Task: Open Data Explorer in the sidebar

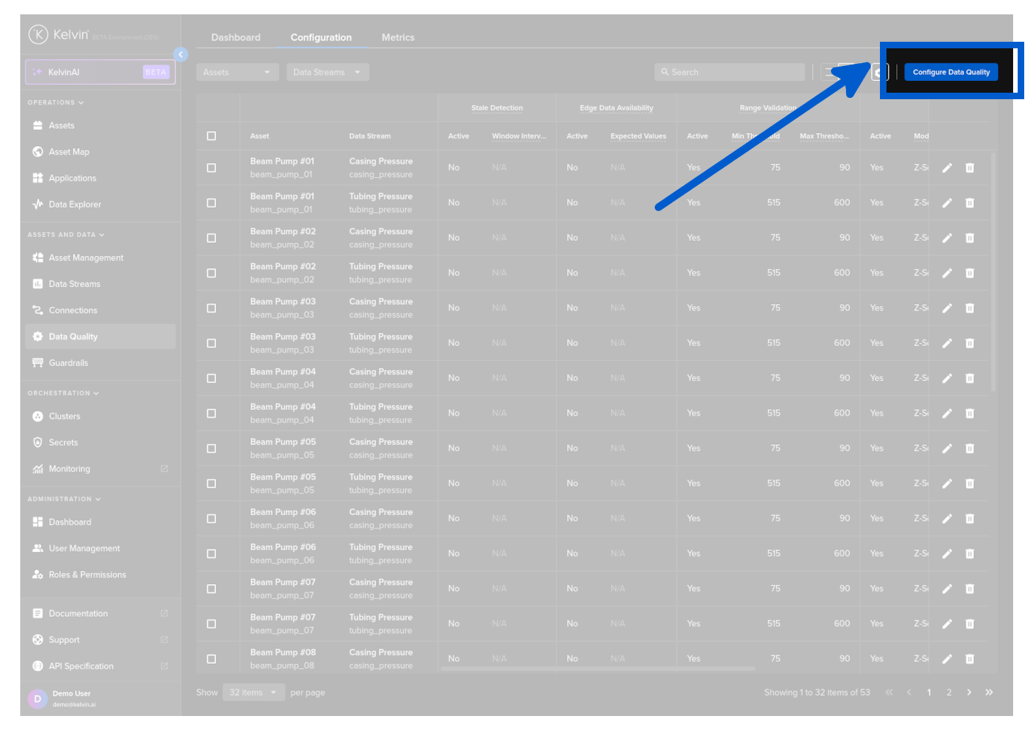Action: point(74,204)
